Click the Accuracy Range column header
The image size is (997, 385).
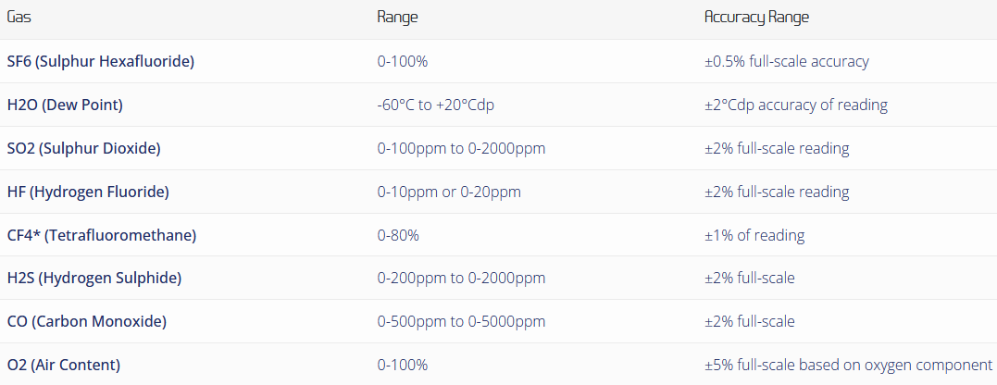(756, 18)
